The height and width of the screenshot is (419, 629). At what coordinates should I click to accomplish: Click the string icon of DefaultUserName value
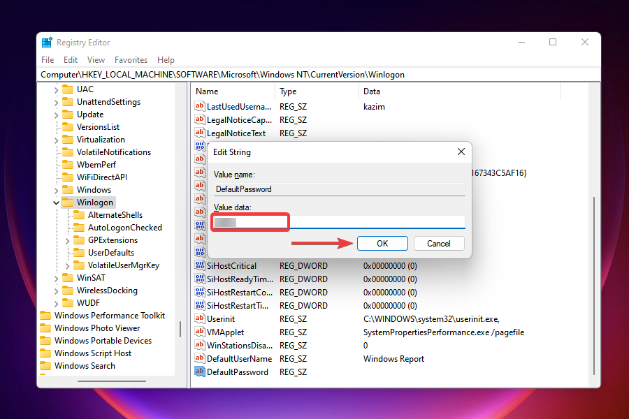(x=200, y=358)
